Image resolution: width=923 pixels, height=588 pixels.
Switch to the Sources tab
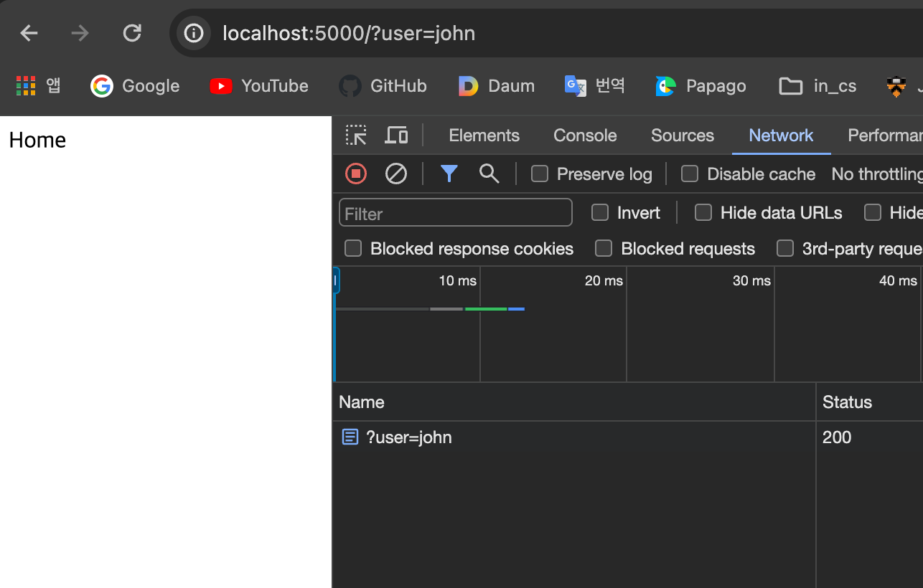[x=683, y=136]
